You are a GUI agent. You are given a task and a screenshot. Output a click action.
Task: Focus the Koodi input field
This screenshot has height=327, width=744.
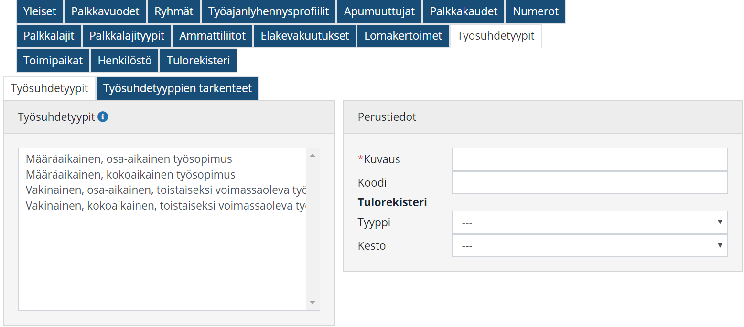tap(590, 182)
